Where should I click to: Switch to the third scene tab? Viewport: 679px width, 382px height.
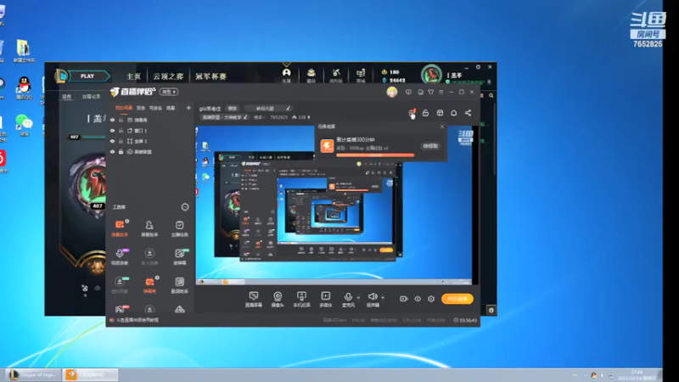coord(155,108)
